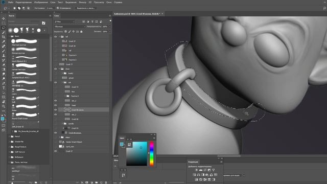Click the foreground color swatch in Color panel
Image resolution: width=327 pixels, height=184 pixels.
122,144
